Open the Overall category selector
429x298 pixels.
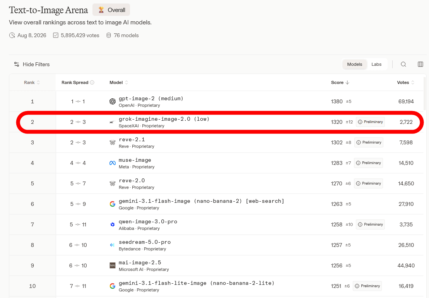[x=111, y=10]
